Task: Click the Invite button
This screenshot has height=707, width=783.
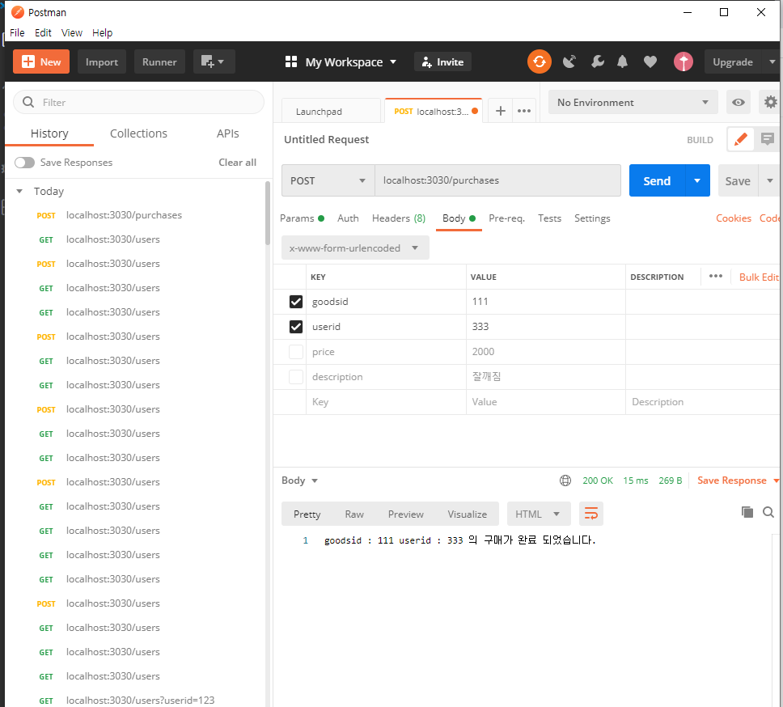Action: coord(442,62)
